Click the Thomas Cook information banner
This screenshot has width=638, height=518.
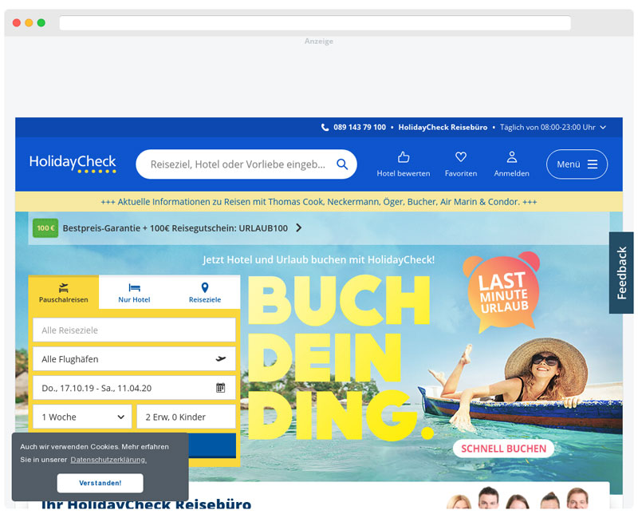point(319,202)
